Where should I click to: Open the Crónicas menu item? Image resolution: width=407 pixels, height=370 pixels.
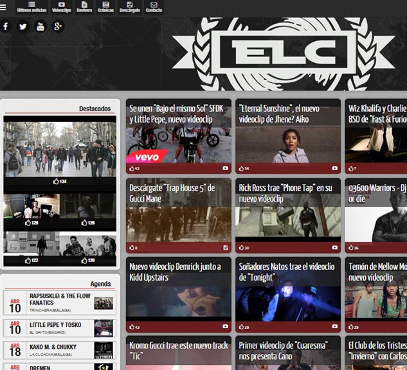point(105,7)
